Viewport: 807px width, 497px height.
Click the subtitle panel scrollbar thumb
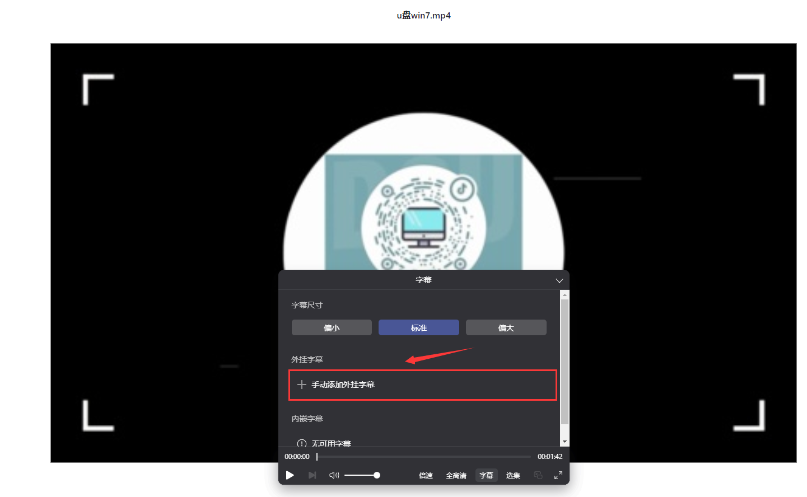tap(565, 362)
